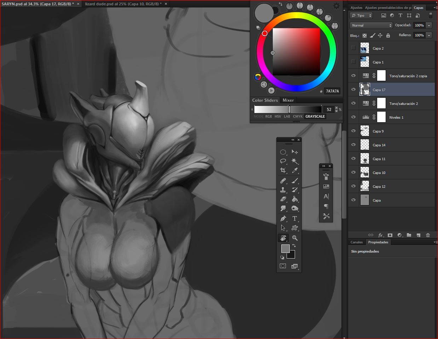Open the Normal blend mode dropdown

(x=371, y=25)
